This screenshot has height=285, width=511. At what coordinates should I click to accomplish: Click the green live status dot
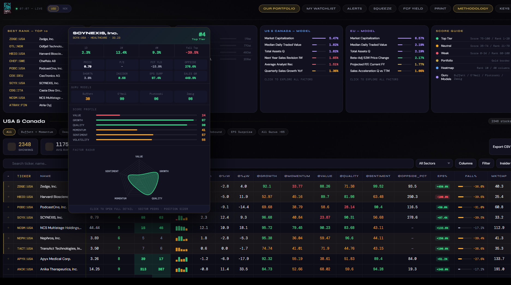pos(17,9)
